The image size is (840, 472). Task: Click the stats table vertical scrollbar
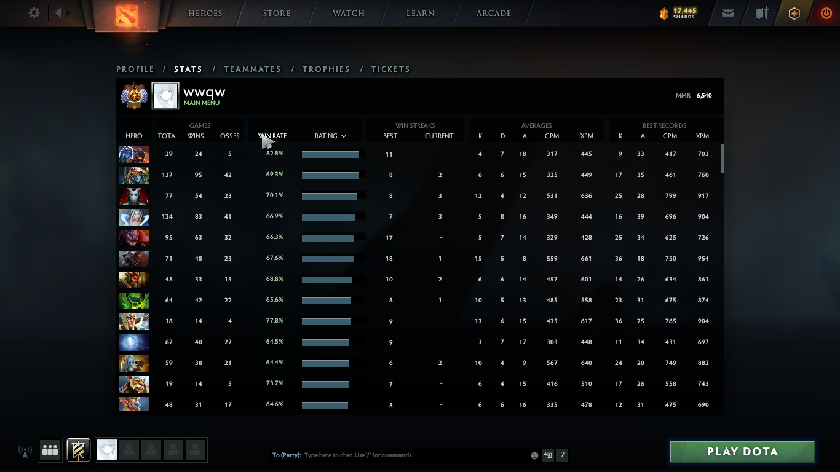pos(722,158)
